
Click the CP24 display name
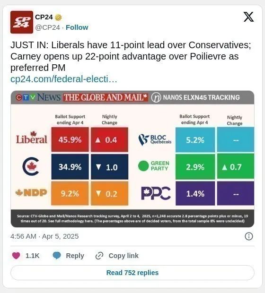pos(44,17)
